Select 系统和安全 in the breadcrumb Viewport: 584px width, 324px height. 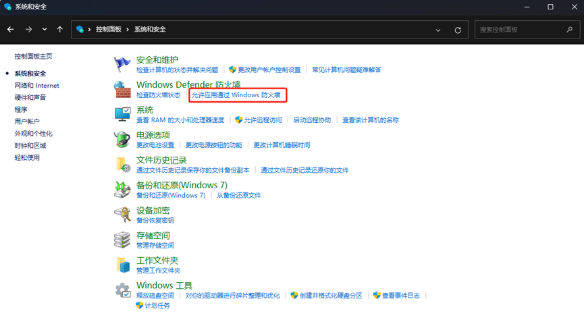[x=150, y=29]
